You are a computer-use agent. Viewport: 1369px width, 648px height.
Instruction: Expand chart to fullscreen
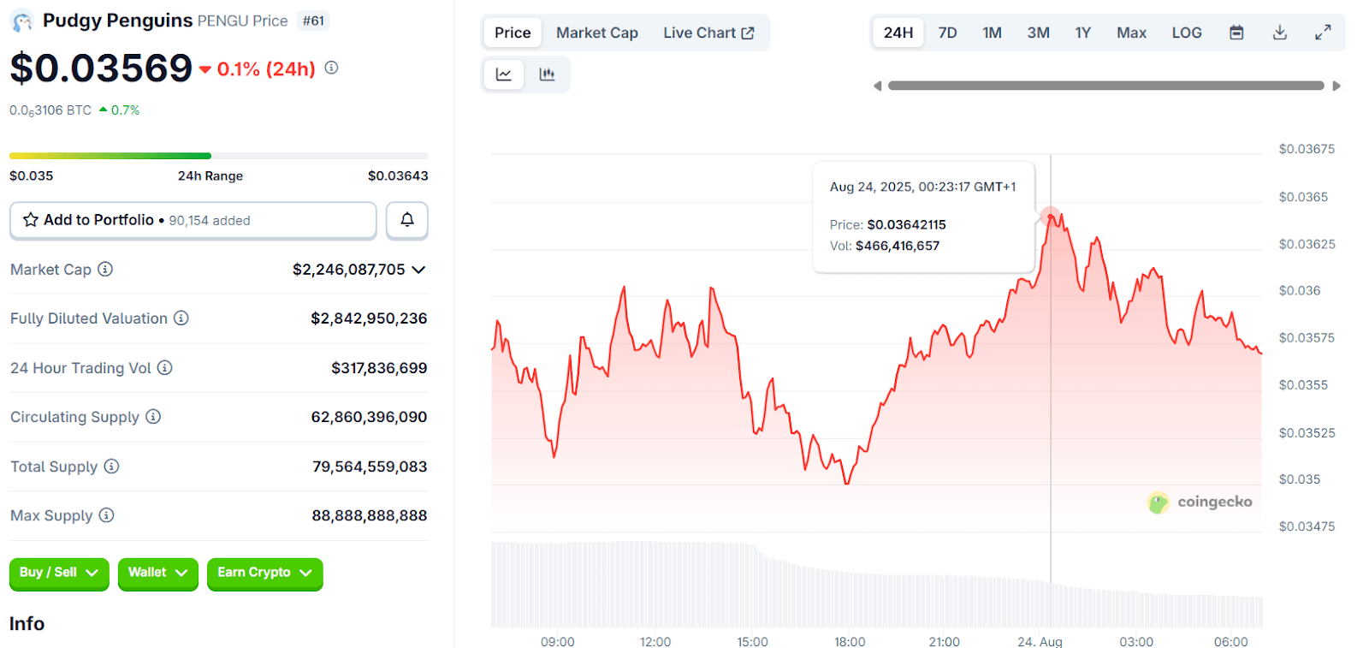pos(1323,33)
